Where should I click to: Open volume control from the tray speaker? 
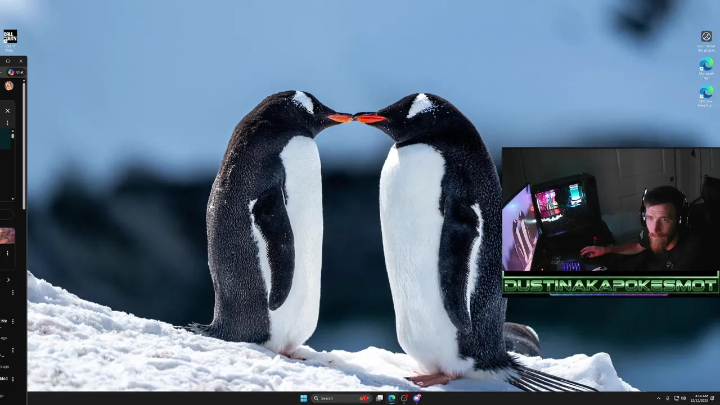(x=683, y=398)
